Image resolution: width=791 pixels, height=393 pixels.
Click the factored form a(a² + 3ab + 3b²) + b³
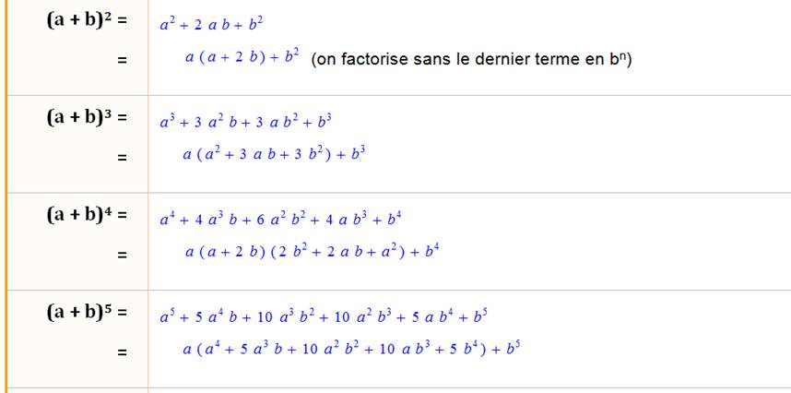pos(275,154)
